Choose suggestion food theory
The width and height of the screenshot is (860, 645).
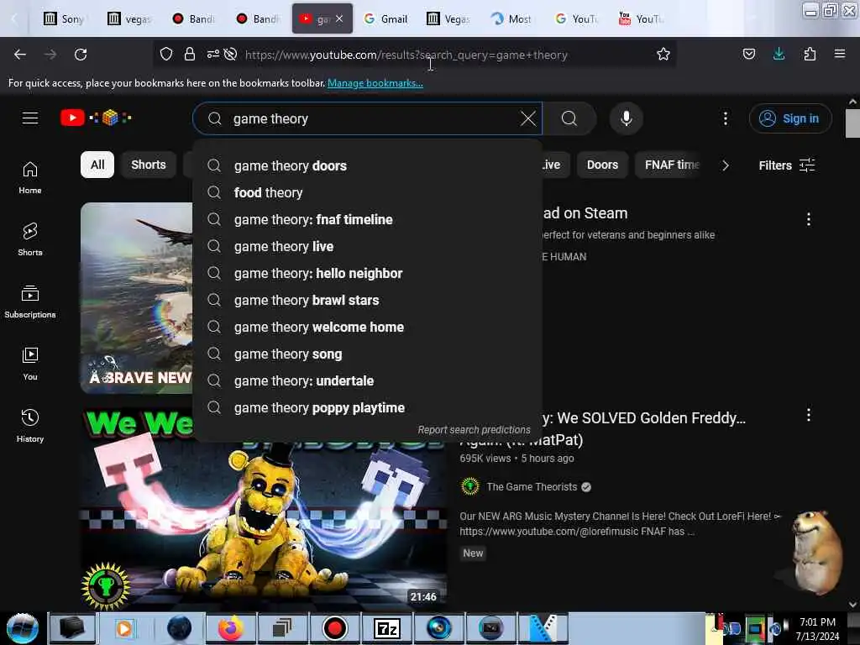click(367, 192)
